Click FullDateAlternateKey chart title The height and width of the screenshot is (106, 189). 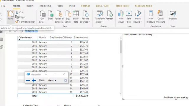pos(138,34)
